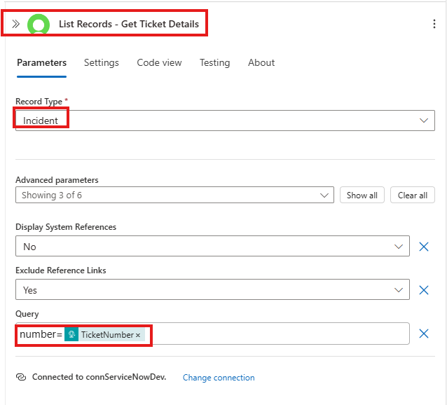The width and height of the screenshot is (447, 405).
Task: Click the Connected to connServiceNowDev text
Action: [x=99, y=377]
